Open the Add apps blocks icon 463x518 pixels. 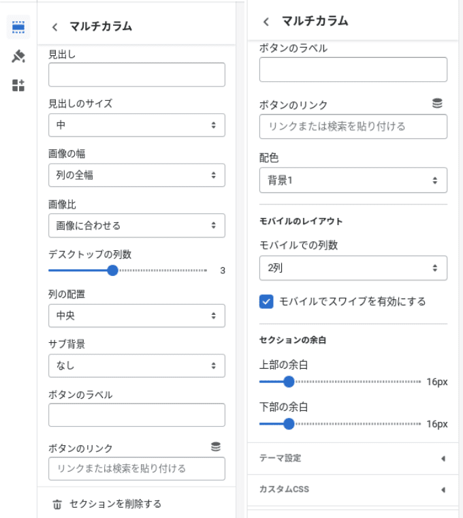[x=18, y=85]
